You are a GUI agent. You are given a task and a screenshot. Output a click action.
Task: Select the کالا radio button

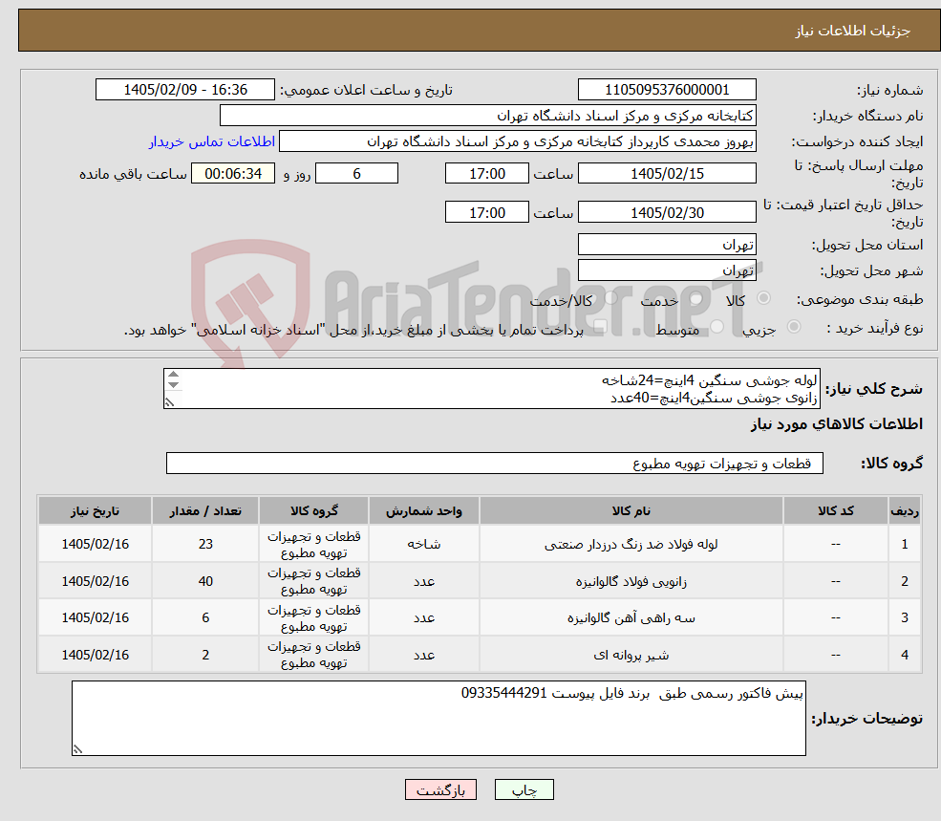click(x=764, y=298)
